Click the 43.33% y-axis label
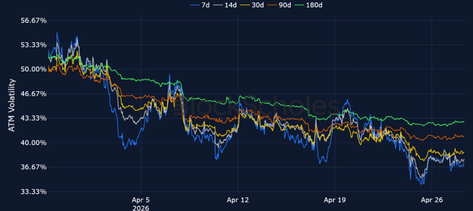Screen dimensions: 473x211 [x=33, y=118]
